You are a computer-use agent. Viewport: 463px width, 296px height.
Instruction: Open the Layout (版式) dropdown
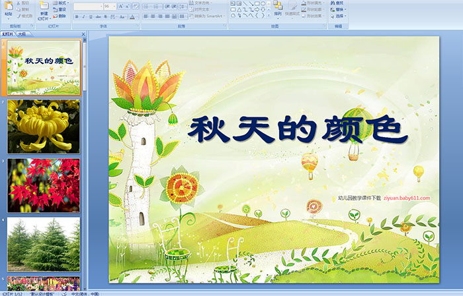(61, 3)
